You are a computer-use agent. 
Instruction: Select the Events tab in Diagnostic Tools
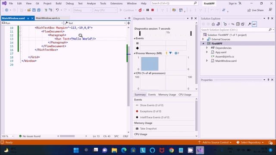point(152,95)
